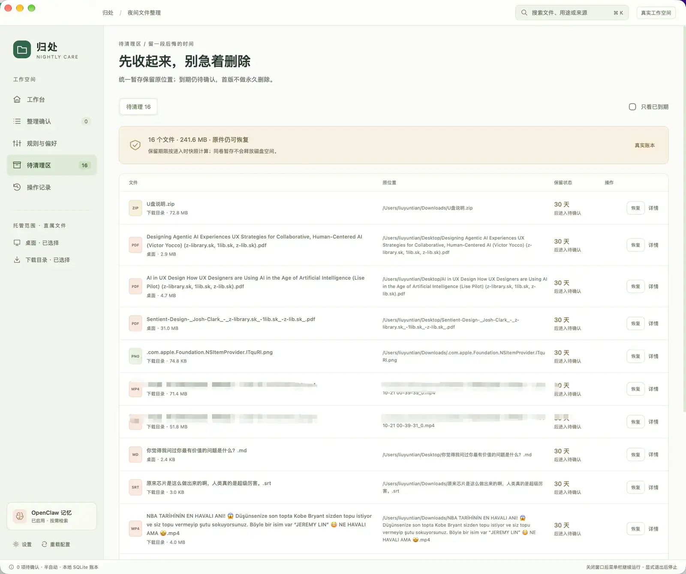Click PDF icon of Designing Agentic AI Experiences
The width and height of the screenshot is (686, 574).
tap(135, 245)
